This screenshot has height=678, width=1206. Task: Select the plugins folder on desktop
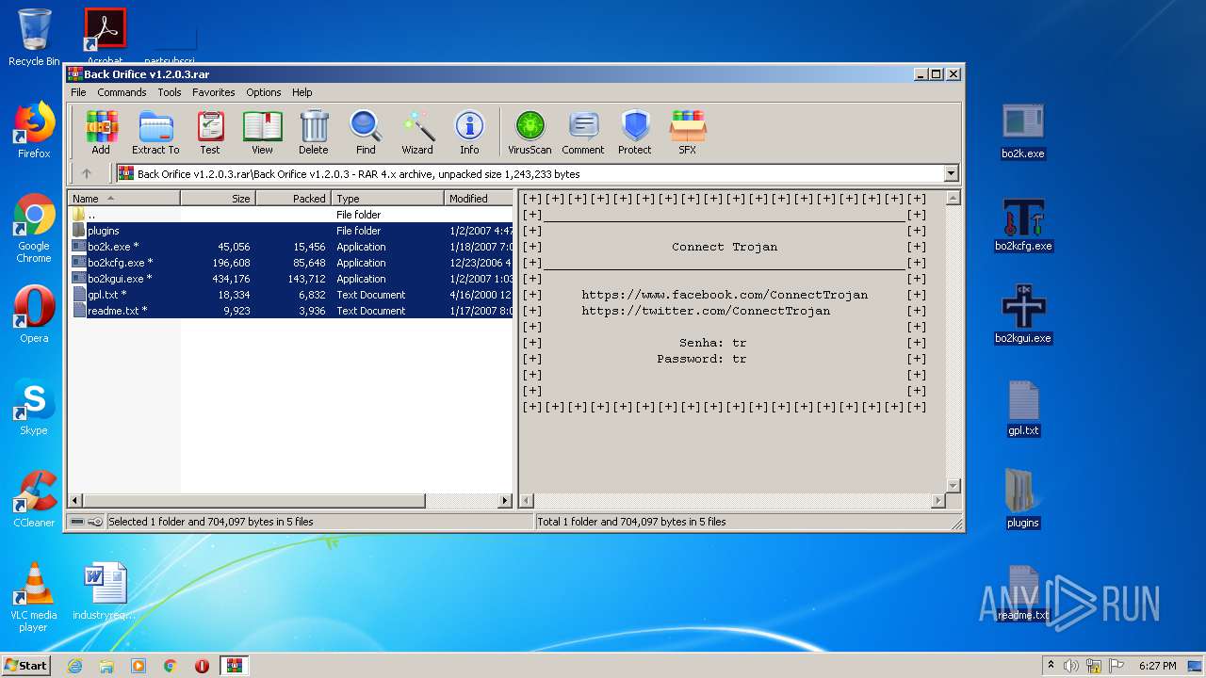pyautogui.click(x=1023, y=499)
